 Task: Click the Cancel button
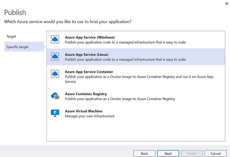(215, 153)
